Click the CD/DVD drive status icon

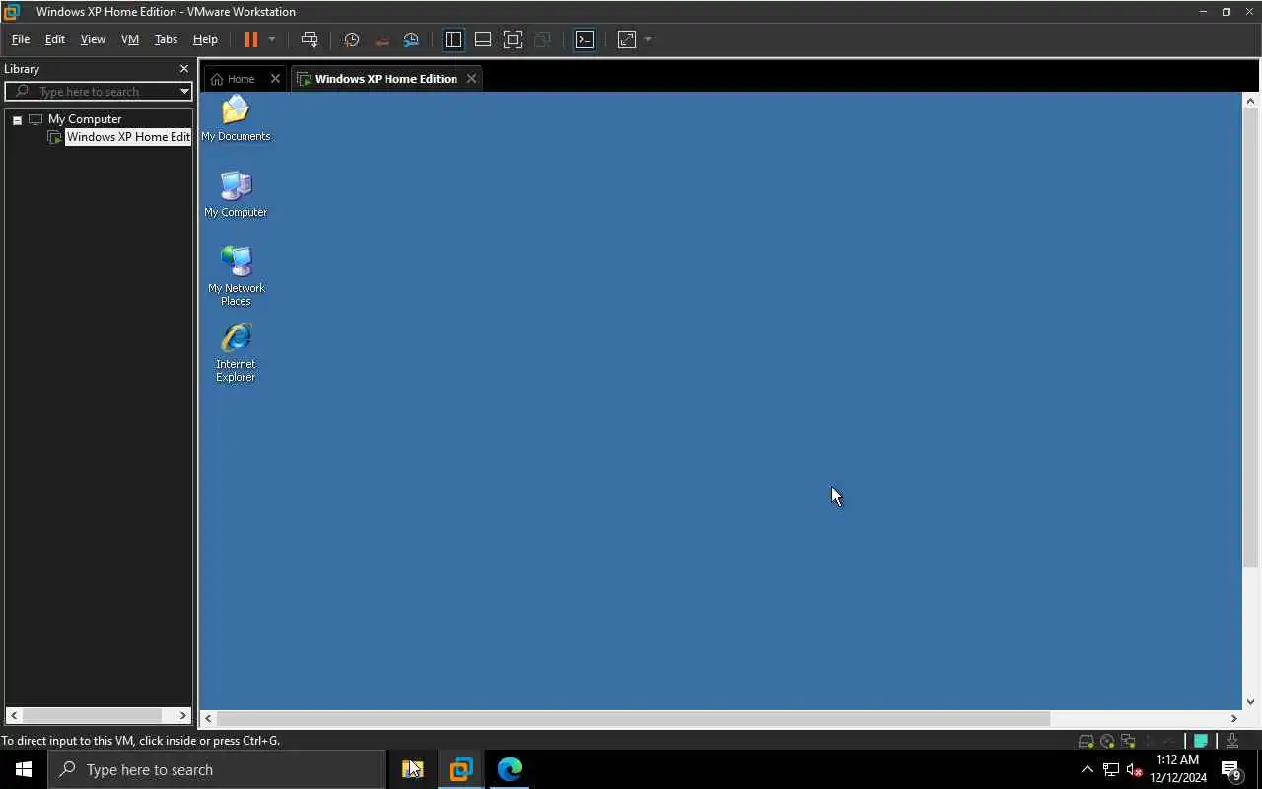click(1107, 741)
